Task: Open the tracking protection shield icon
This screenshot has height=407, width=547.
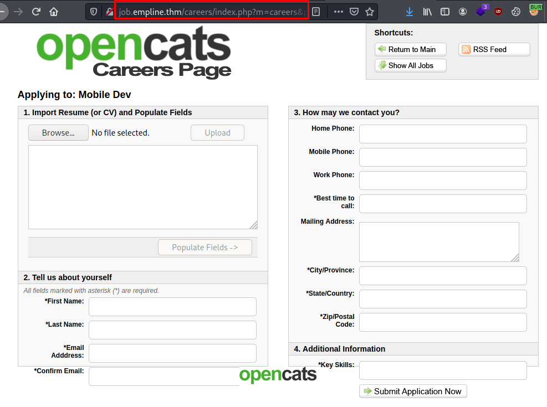Action: click(x=94, y=12)
